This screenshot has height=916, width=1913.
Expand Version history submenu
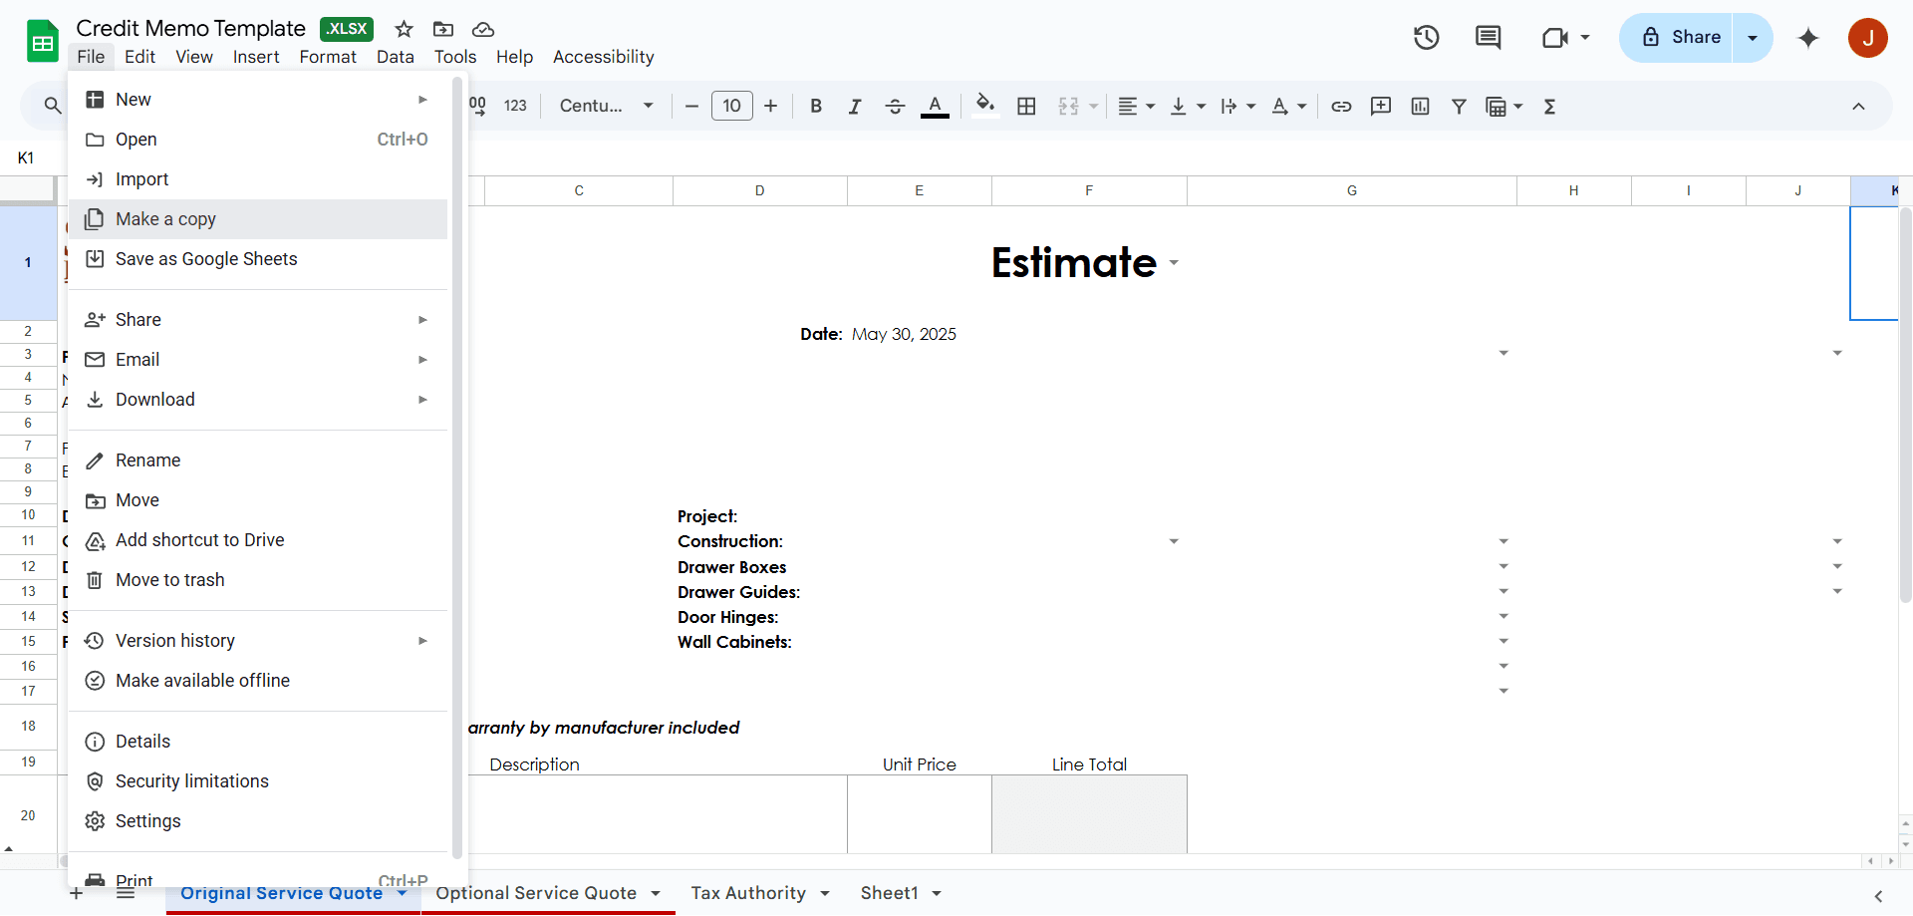tap(258, 641)
